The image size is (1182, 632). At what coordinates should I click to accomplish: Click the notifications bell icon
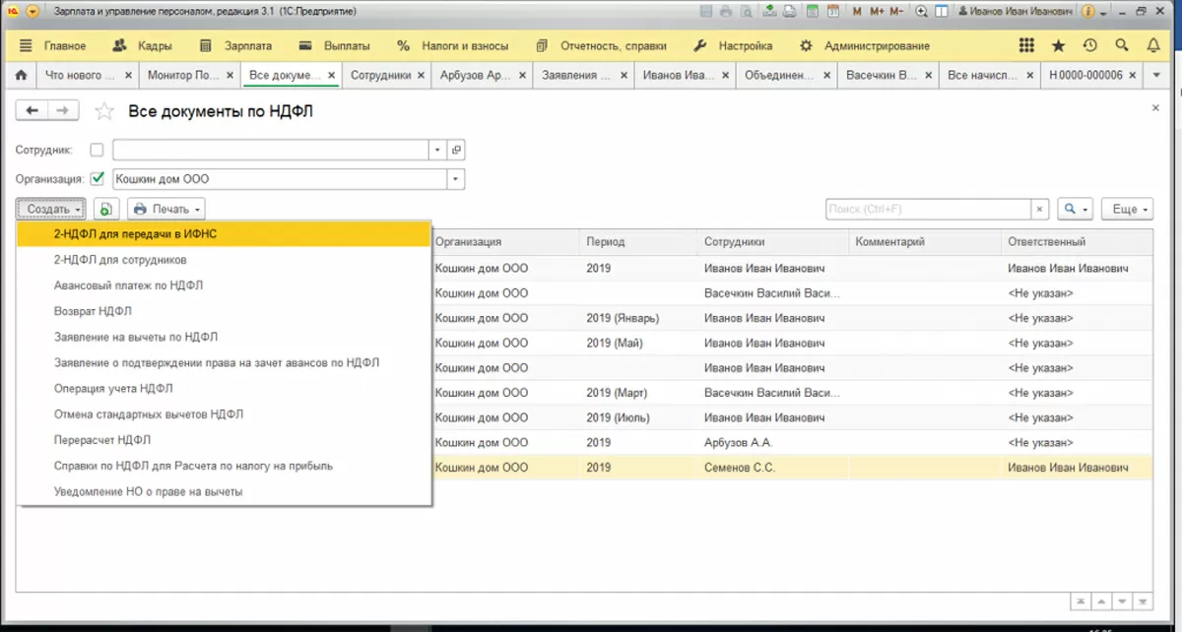point(1153,46)
